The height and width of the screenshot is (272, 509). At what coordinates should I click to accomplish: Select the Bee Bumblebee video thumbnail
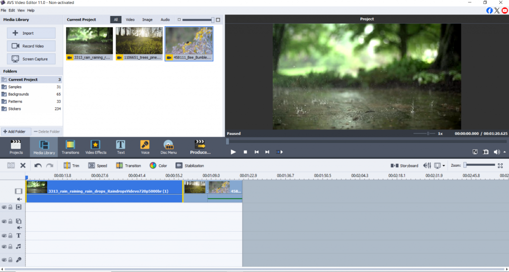coord(189,44)
